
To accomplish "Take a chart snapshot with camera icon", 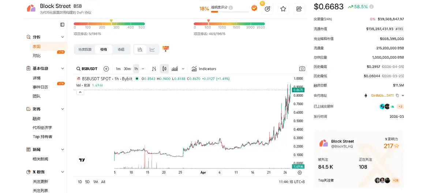I will 302,69.
